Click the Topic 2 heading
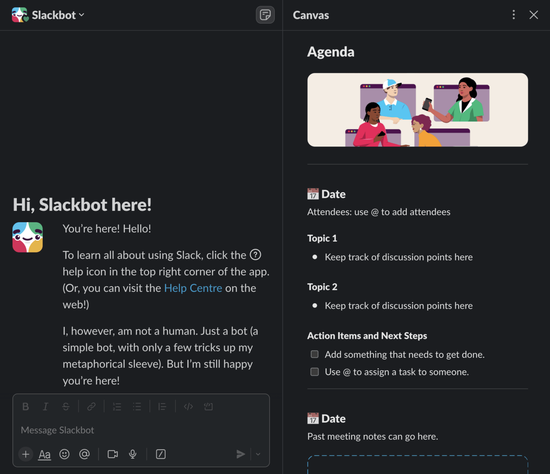This screenshot has height=474, width=550. pyautogui.click(x=322, y=287)
